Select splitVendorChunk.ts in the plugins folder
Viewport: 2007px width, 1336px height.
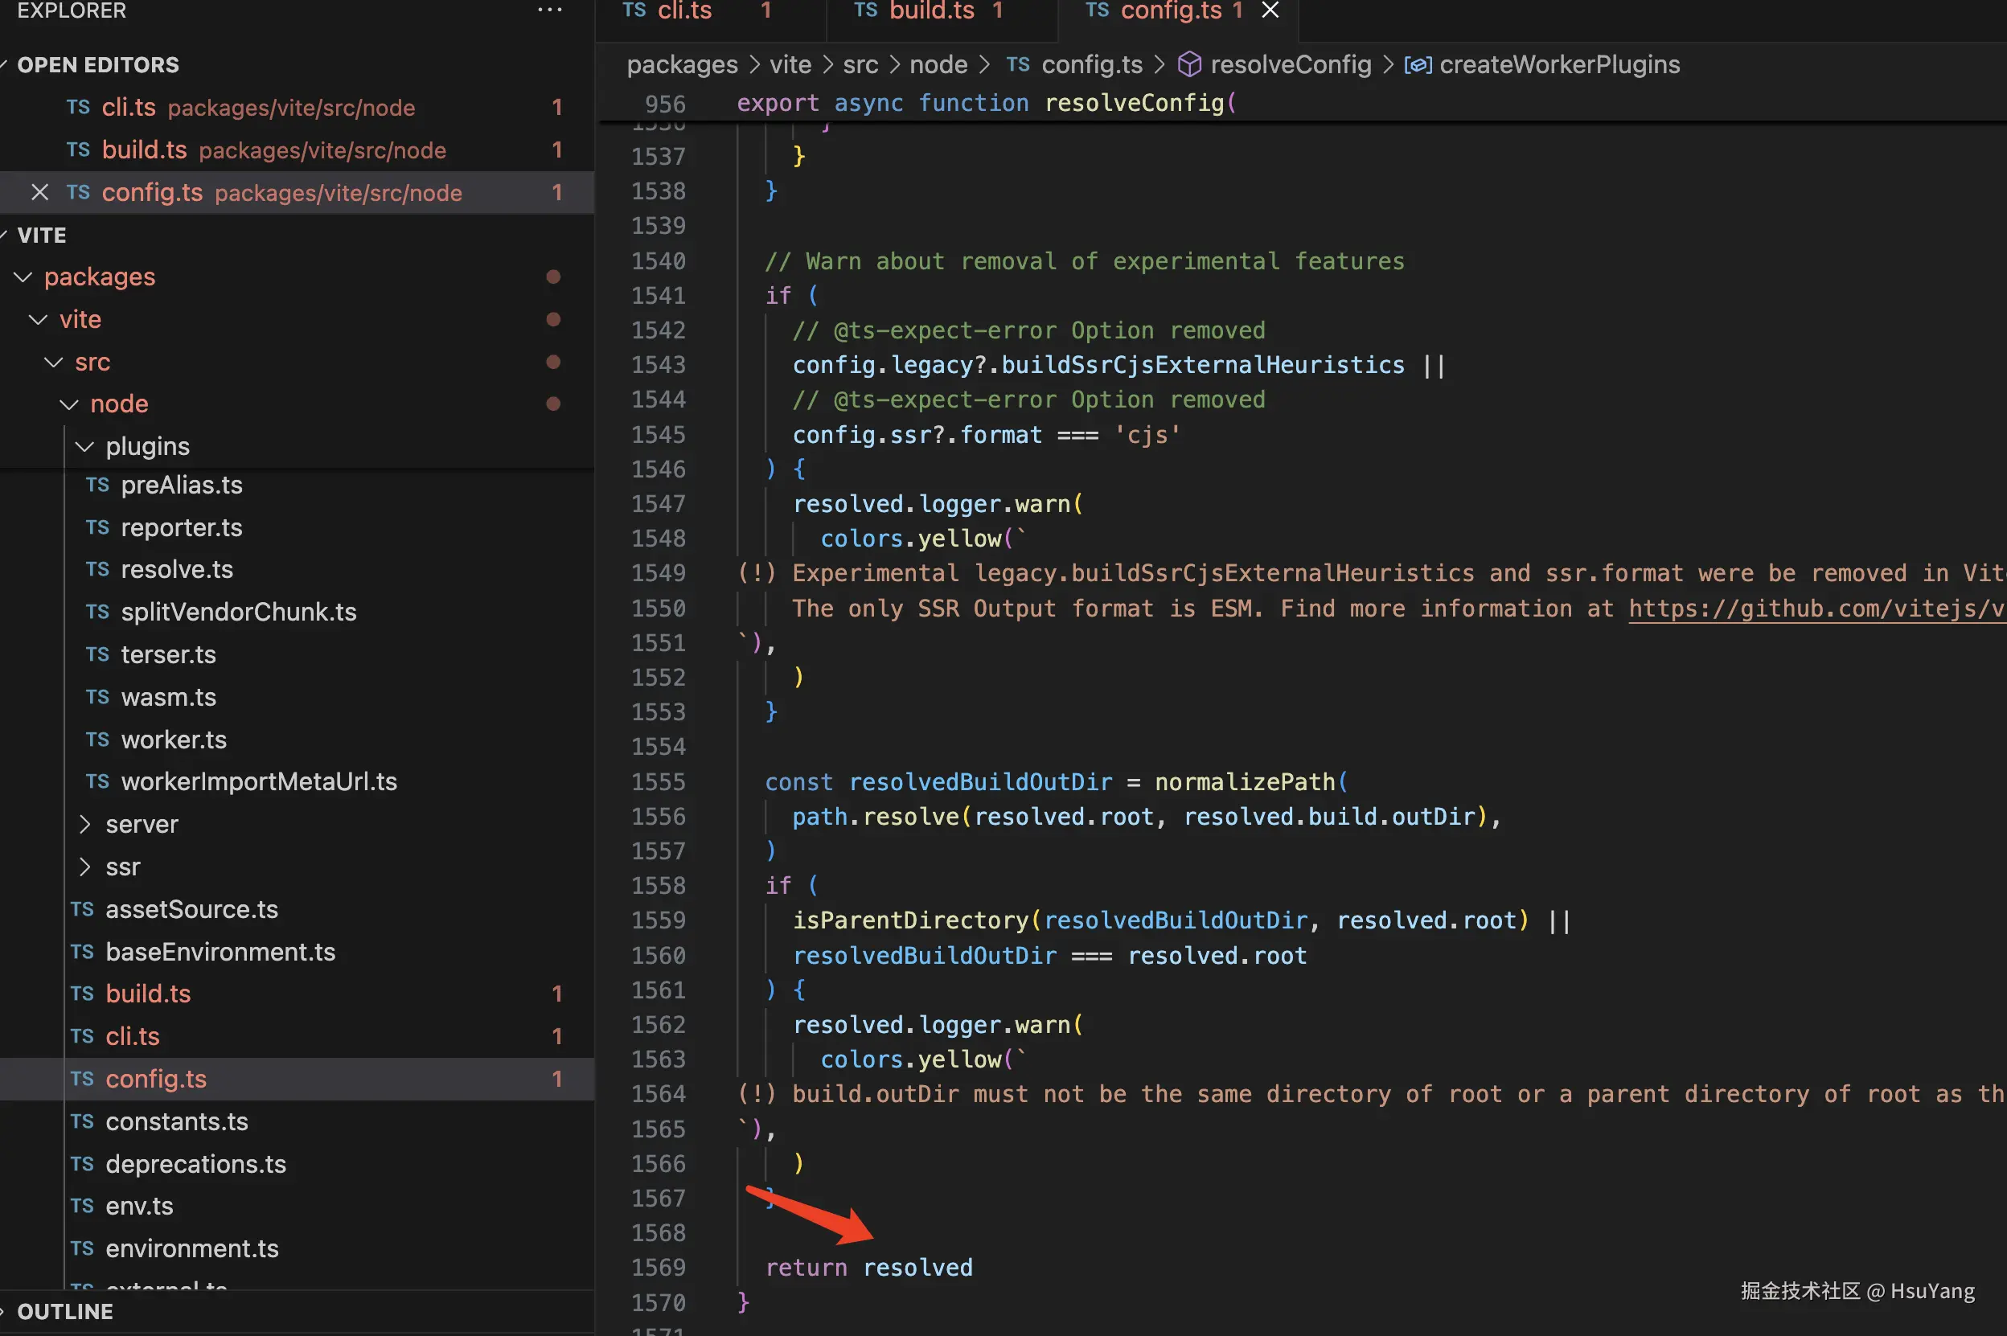tap(239, 612)
